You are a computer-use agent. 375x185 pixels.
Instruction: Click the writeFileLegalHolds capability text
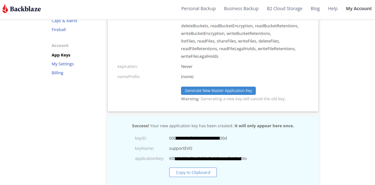[200, 56]
